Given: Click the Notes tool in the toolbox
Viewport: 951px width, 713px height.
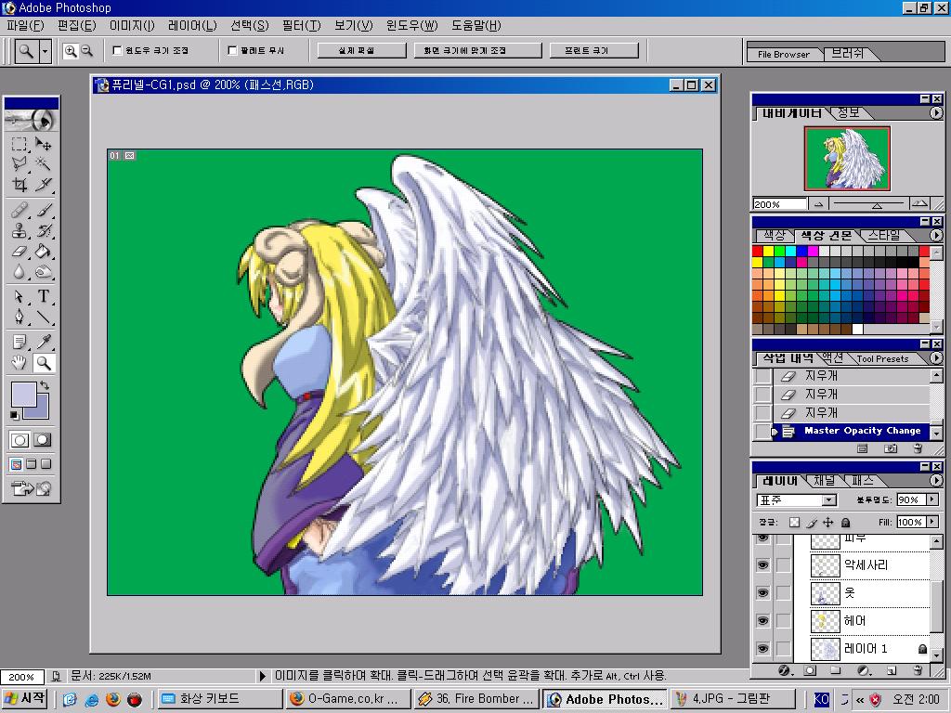Looking at the screenshot, I should click(20, 342).
